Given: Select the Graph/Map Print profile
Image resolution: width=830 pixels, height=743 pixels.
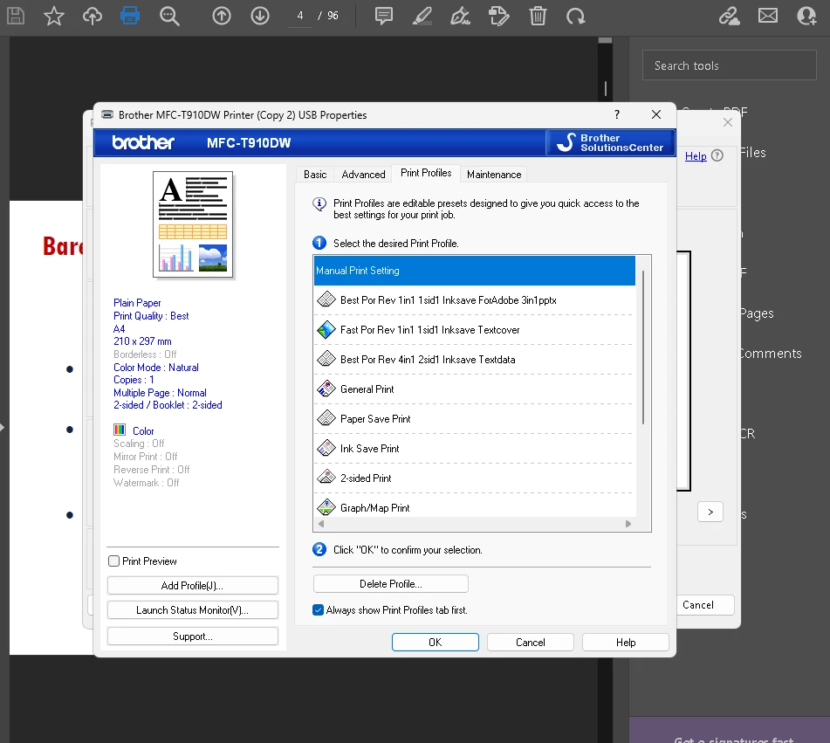Looking at the screenshot, I should point(475,506).
